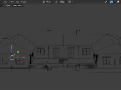Image resolution: width=121 pixels, height=90 pixels.
Task: Open the Object menu
Action: [24, 2]
